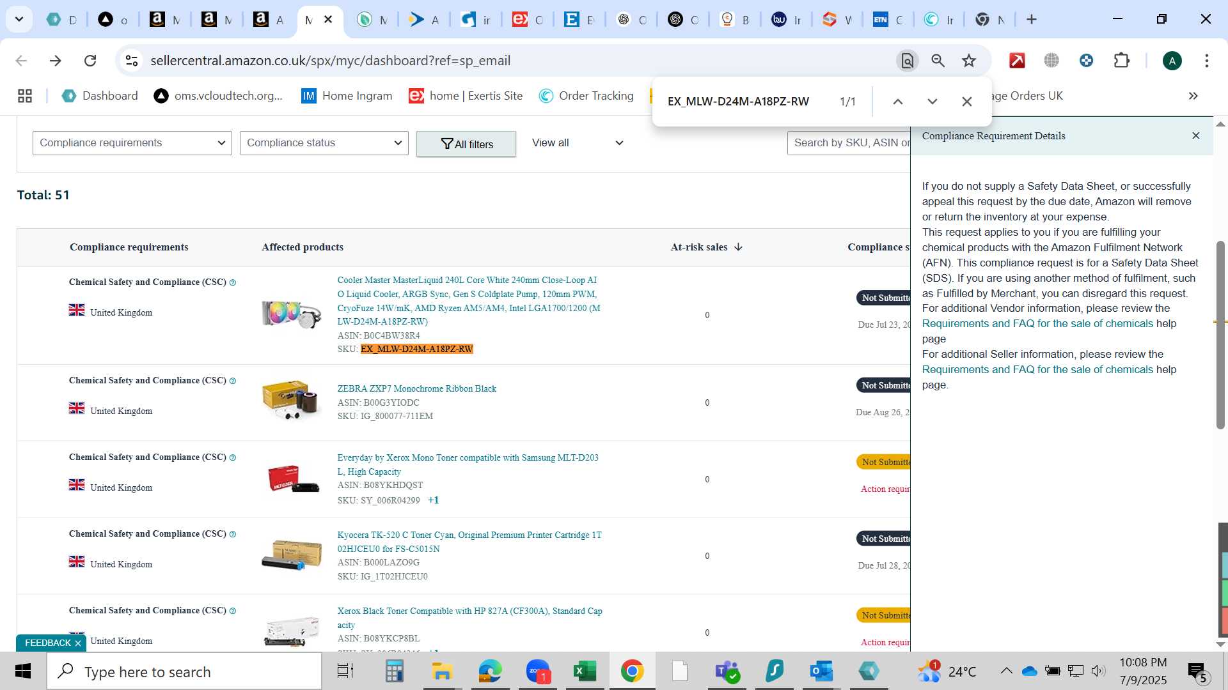
Task: Close the find-in-page bar
Action: pos(967,102)
